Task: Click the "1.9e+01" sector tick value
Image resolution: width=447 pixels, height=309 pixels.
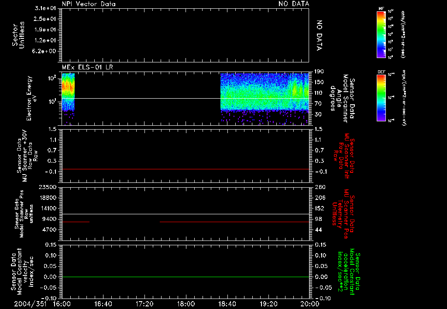Action: click(x=45, y=30)
